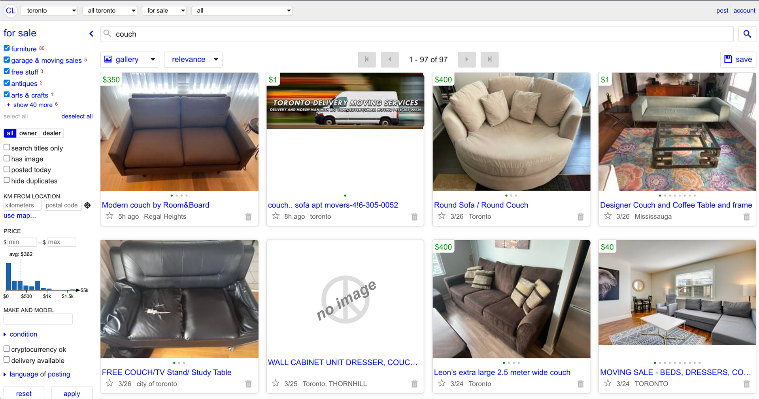Star the MOVING SALE - BEDS, DRESSERS listing
This screenshot has height=399, width=759.
pyautogui.click(x=608, y=383)
